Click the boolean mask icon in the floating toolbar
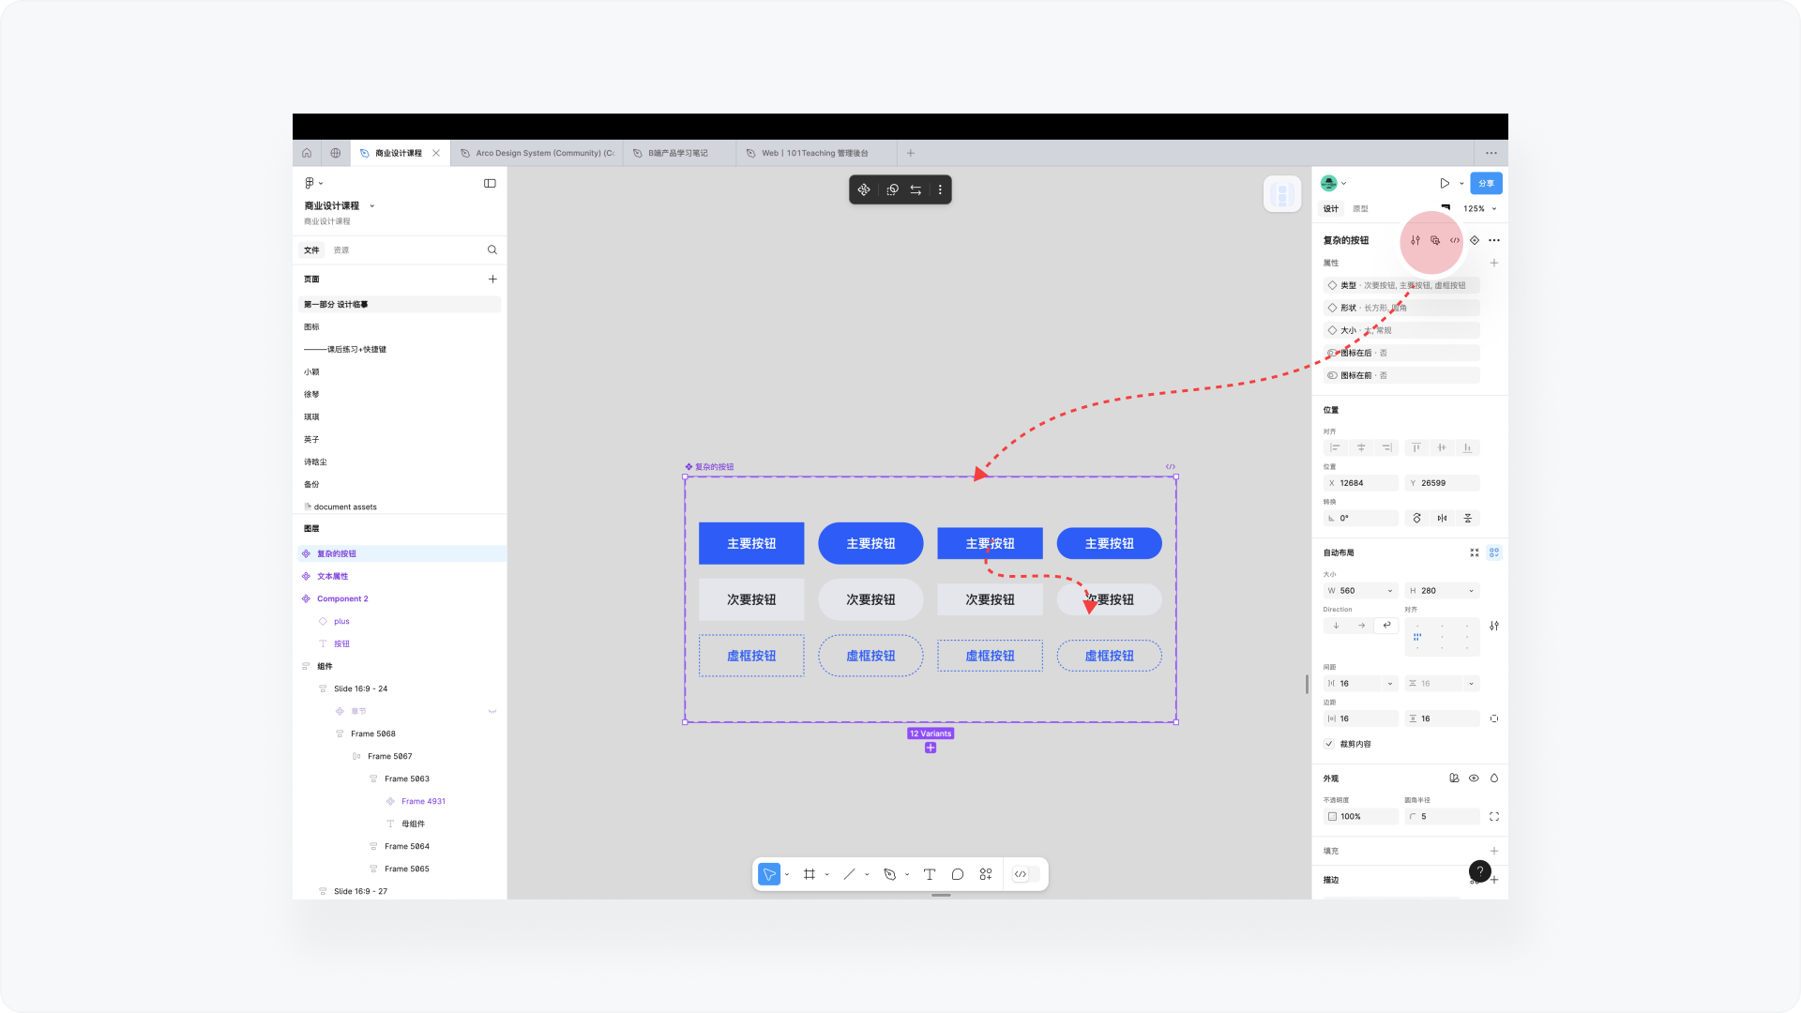The image size is (1801, 1013). click(892, 189)
